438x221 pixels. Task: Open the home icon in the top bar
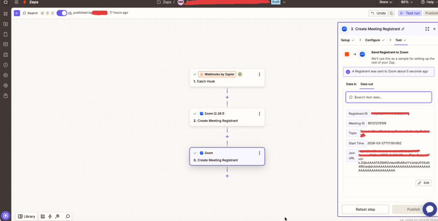[5, 2]
